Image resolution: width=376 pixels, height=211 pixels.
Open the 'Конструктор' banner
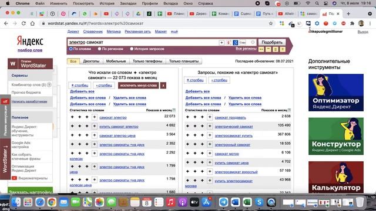pos(336,136)
